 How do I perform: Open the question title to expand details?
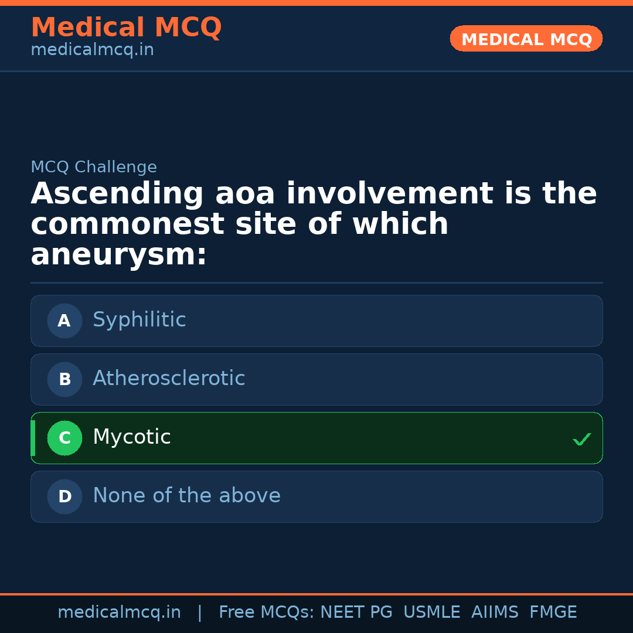(314, 223)
